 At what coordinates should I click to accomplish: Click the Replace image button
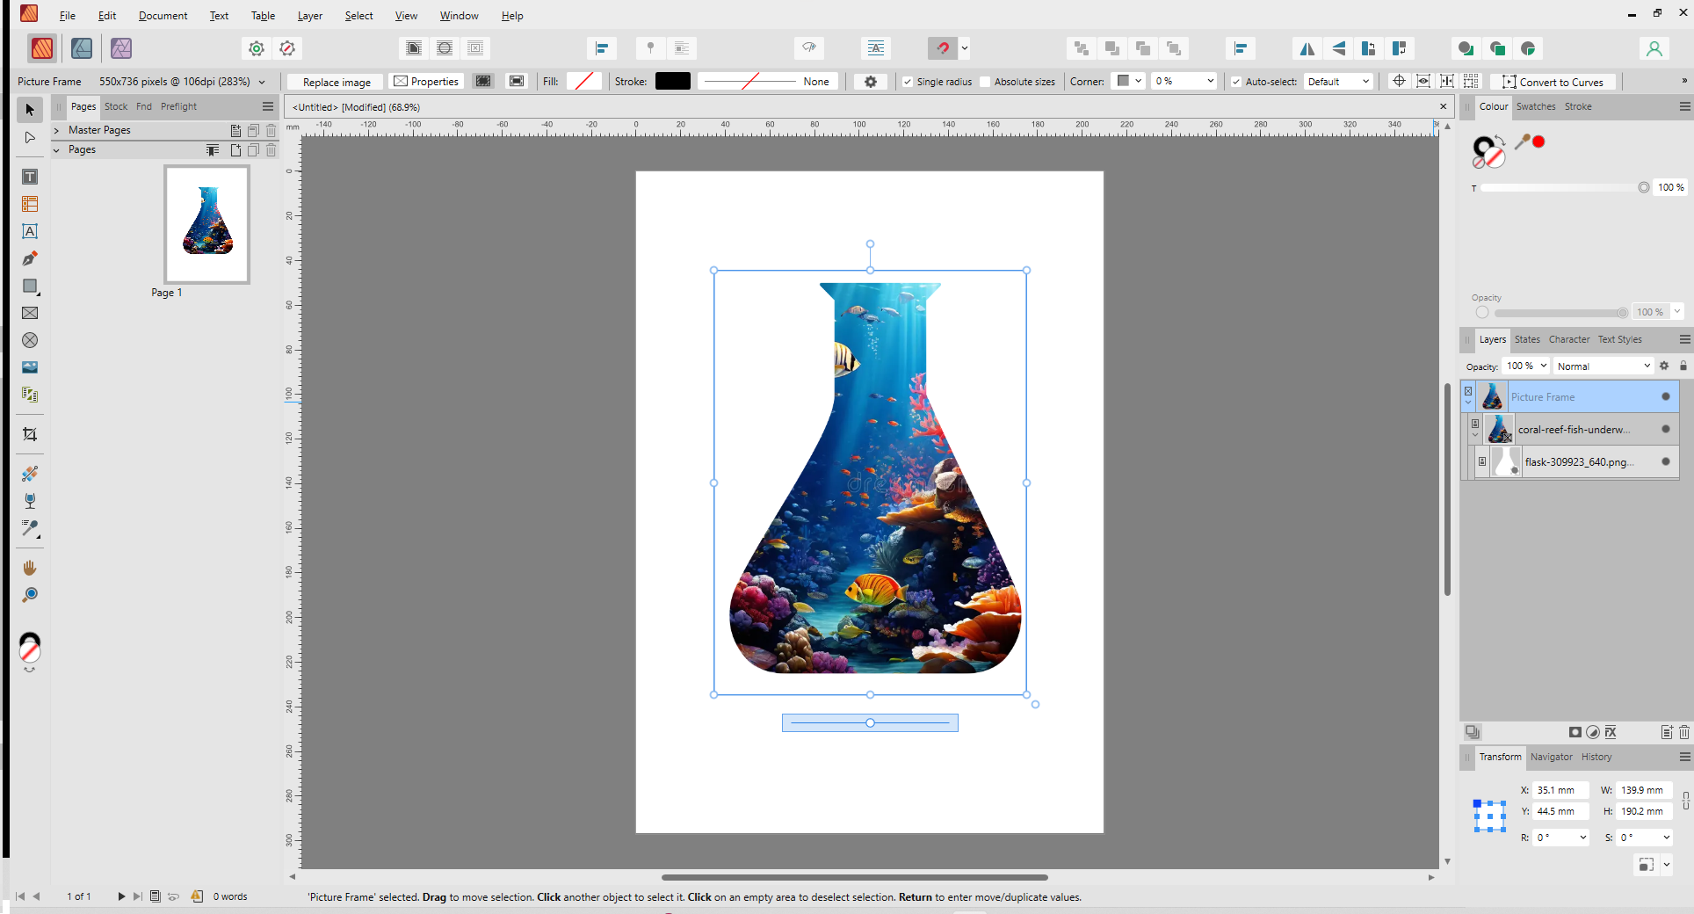[x=337, y=82]
